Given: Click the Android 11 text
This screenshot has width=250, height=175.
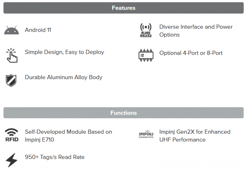Looking at the screenshot, I should point(38,30).
